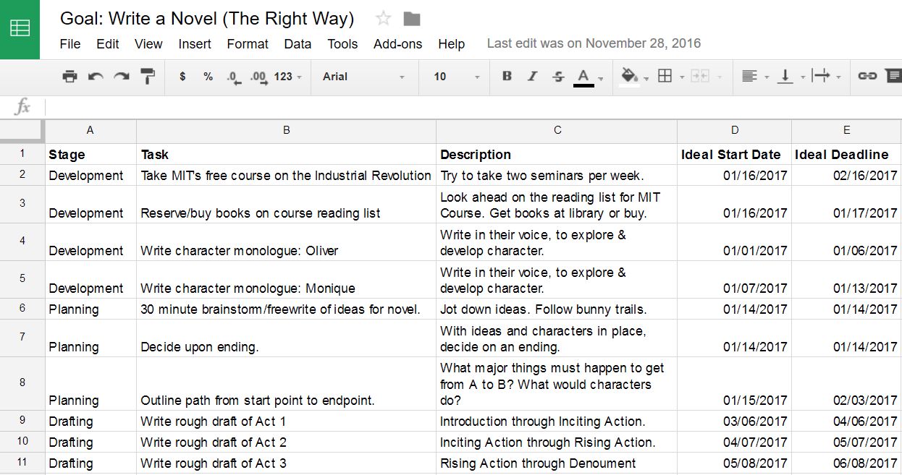The image size is (902, 475).
Task: Redo the last undone action
Action: [122, 77]
